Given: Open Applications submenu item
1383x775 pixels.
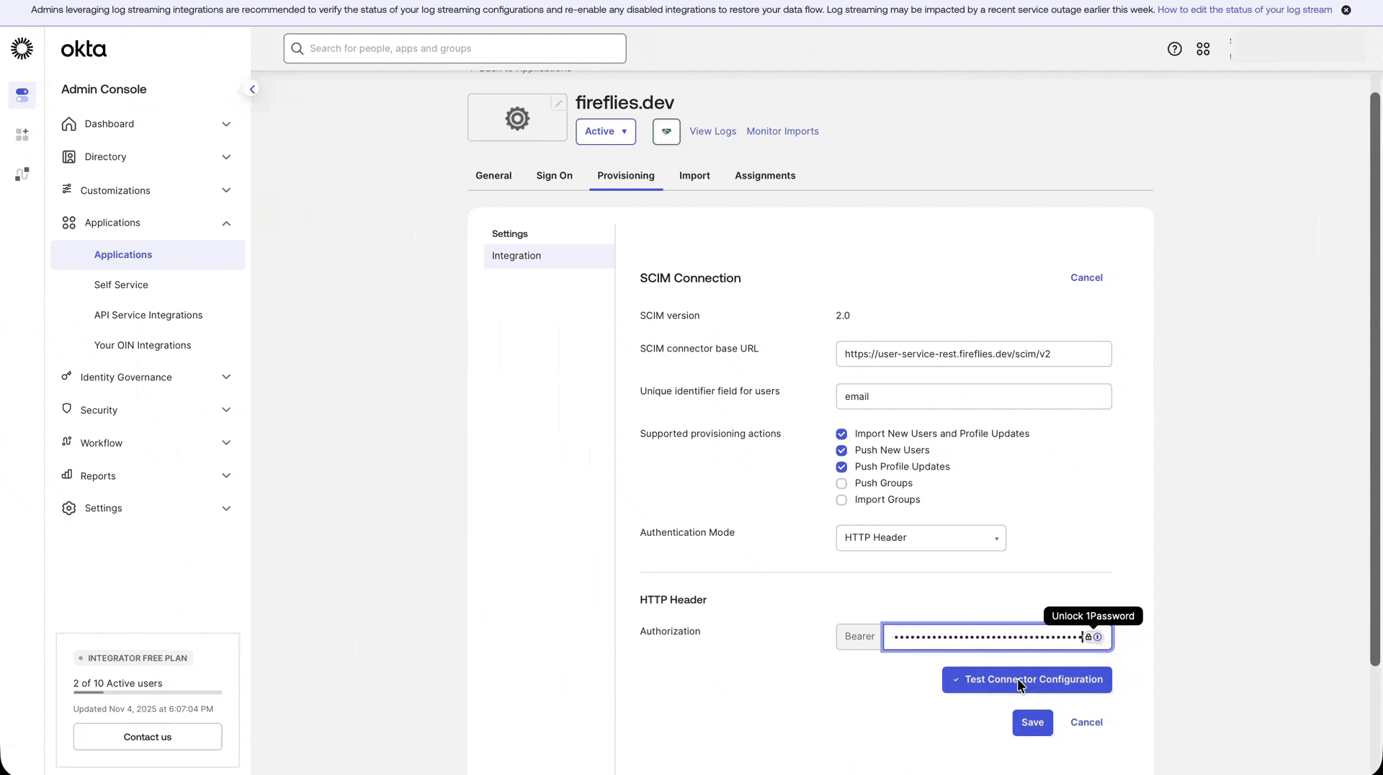Looking at the screenshot, I should (x=148, y=255).
